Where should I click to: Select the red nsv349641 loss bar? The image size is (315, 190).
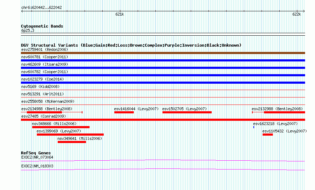coord(72,142)
